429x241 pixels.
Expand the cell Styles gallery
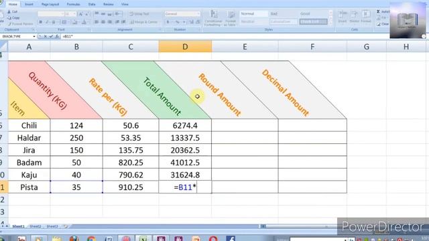(x=330, y=22)
